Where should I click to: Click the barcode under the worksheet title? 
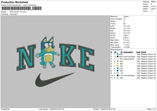[x=21, y=8]
